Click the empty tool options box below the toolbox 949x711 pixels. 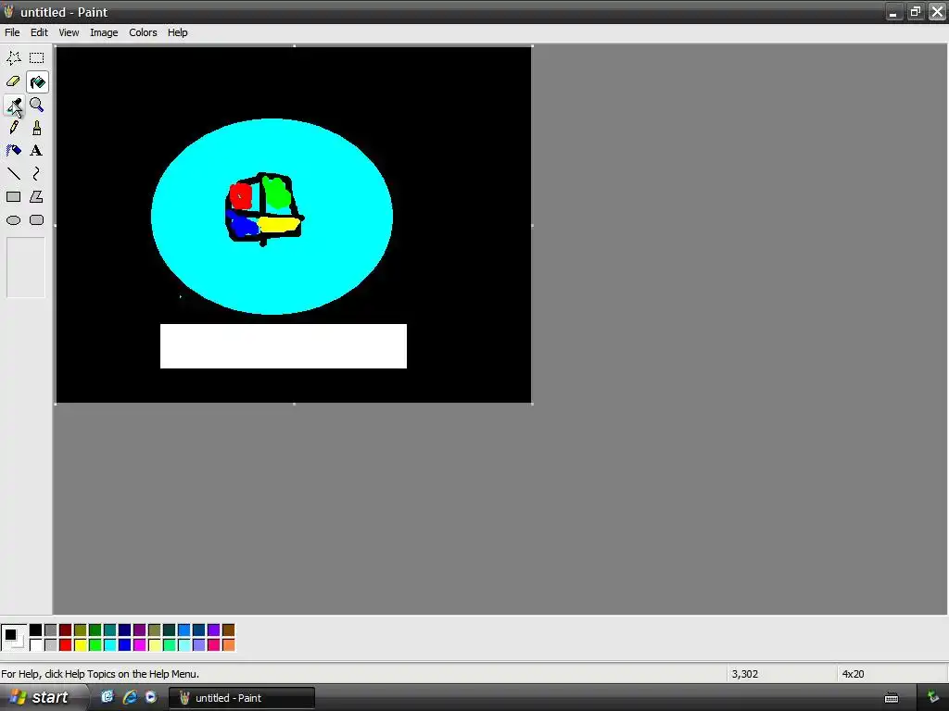point(25,268)
